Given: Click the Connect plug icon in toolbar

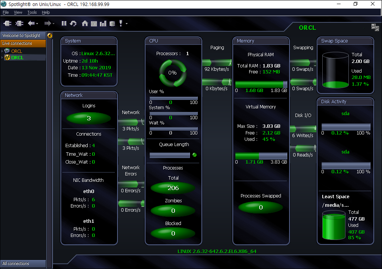Looking at the screenshot, I should pyautogui.click(x=7, y=23).
